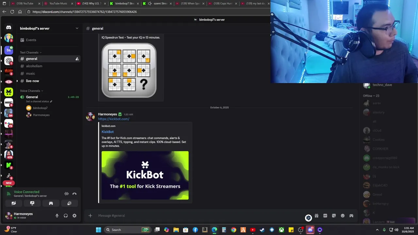Click the KickBot embed title link
Screen dimensions: 418x235
tap(107, 132)
